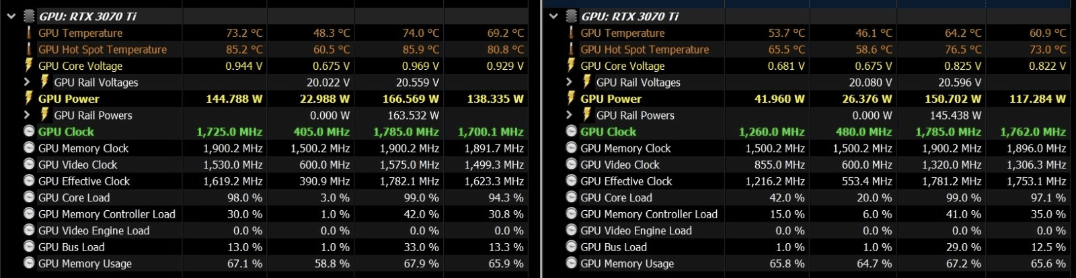Select left panel's GPU Memory Usage label
1076x278 pixels.
(85, 263)
